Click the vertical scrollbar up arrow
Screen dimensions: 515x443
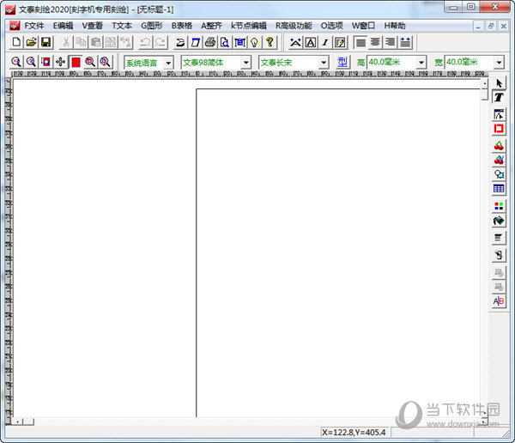[484, 83]
